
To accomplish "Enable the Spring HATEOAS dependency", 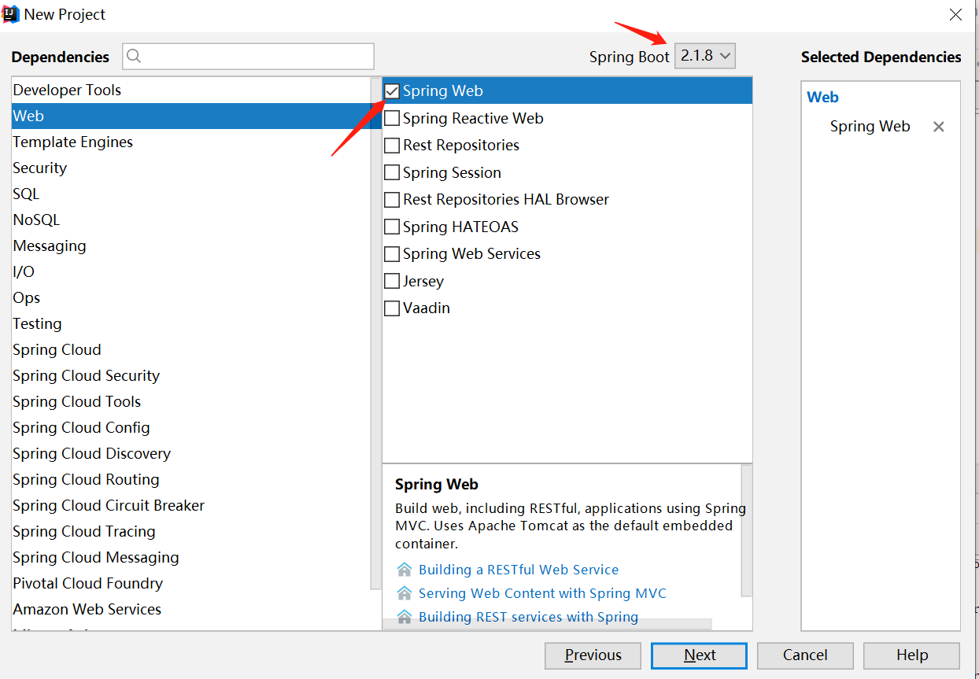I will 392,227.
